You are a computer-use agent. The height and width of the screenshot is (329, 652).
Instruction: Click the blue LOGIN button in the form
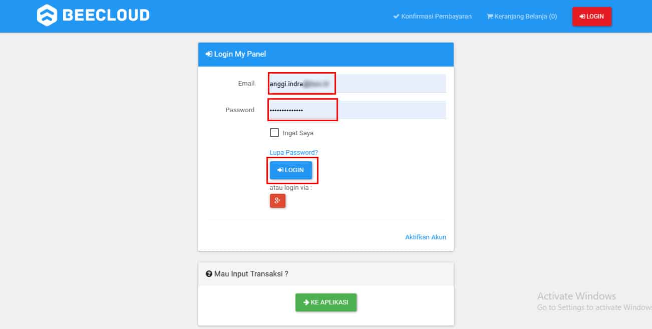click(x=291, y=170)
